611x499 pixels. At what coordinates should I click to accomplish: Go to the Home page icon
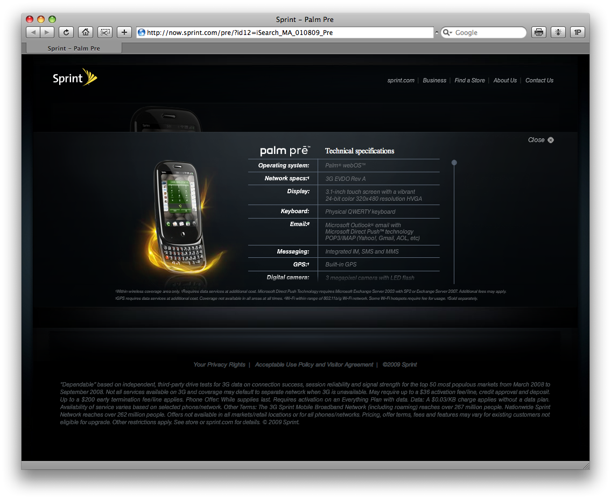[85, 32]
